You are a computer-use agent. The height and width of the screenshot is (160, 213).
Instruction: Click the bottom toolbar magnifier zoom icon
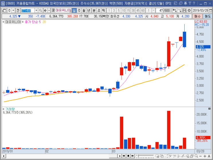tap(196, 156)
